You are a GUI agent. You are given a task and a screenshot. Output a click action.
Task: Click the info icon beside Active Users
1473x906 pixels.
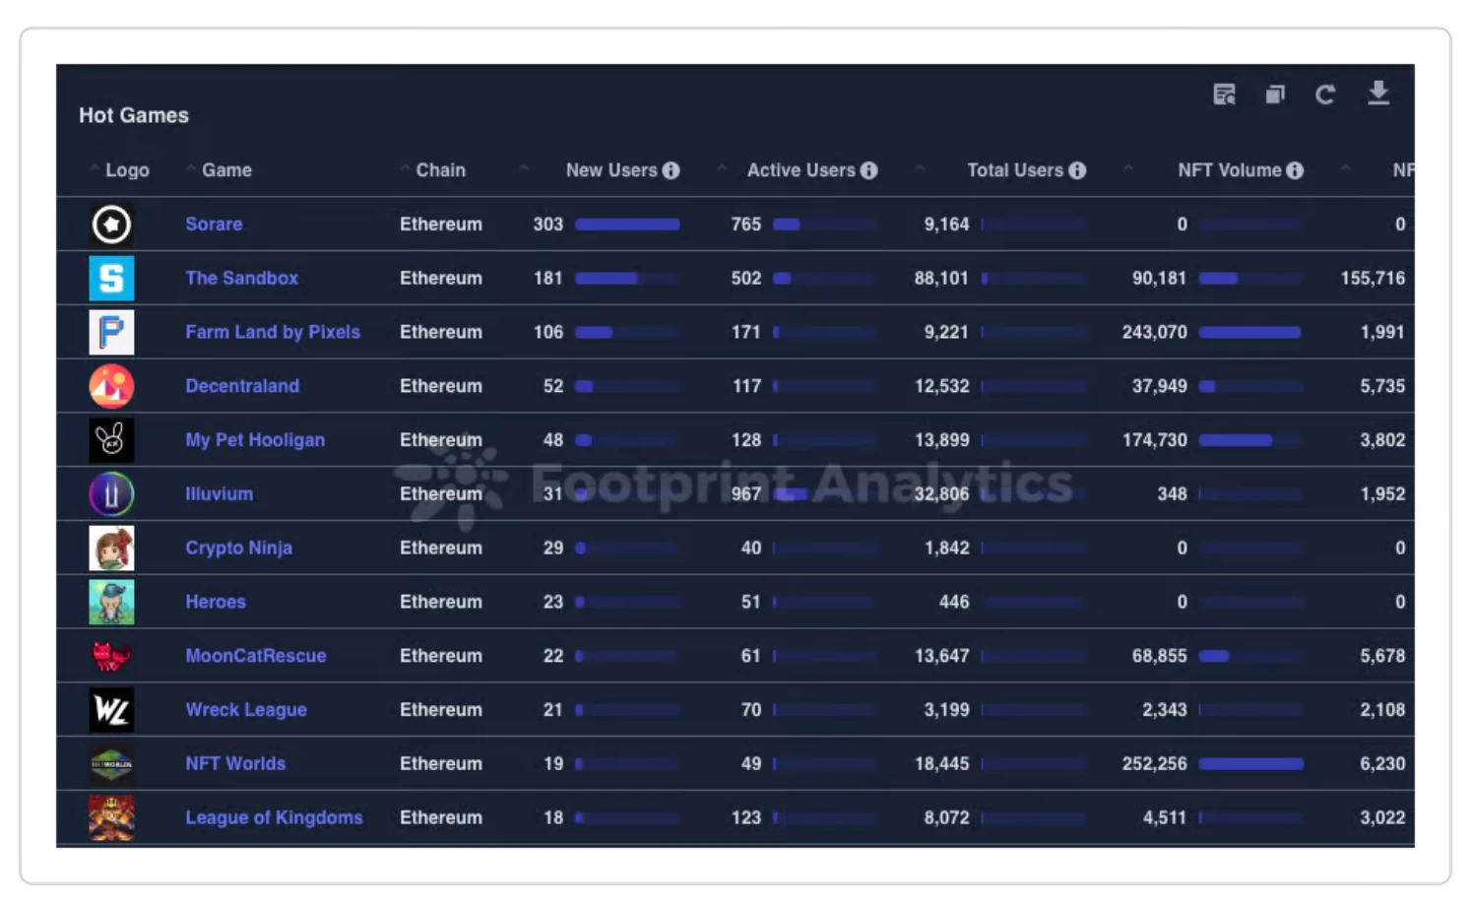(x=868, y=170)
